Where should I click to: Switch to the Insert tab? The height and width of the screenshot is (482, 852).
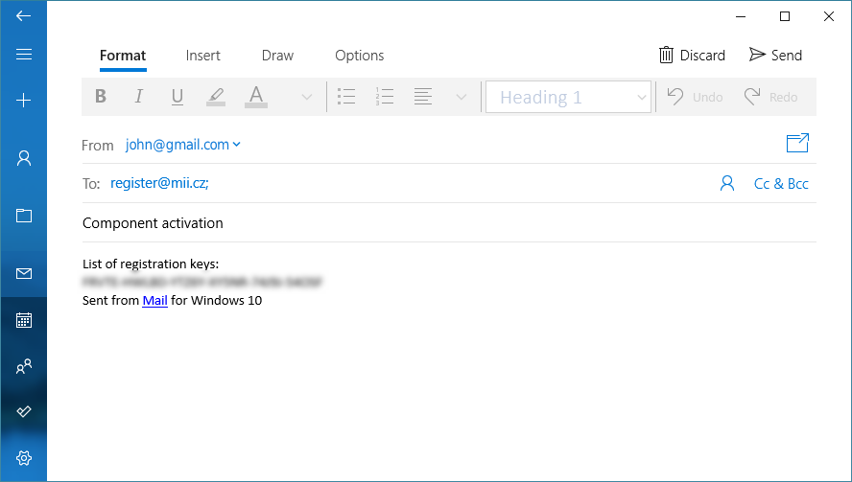pos(203,56)
